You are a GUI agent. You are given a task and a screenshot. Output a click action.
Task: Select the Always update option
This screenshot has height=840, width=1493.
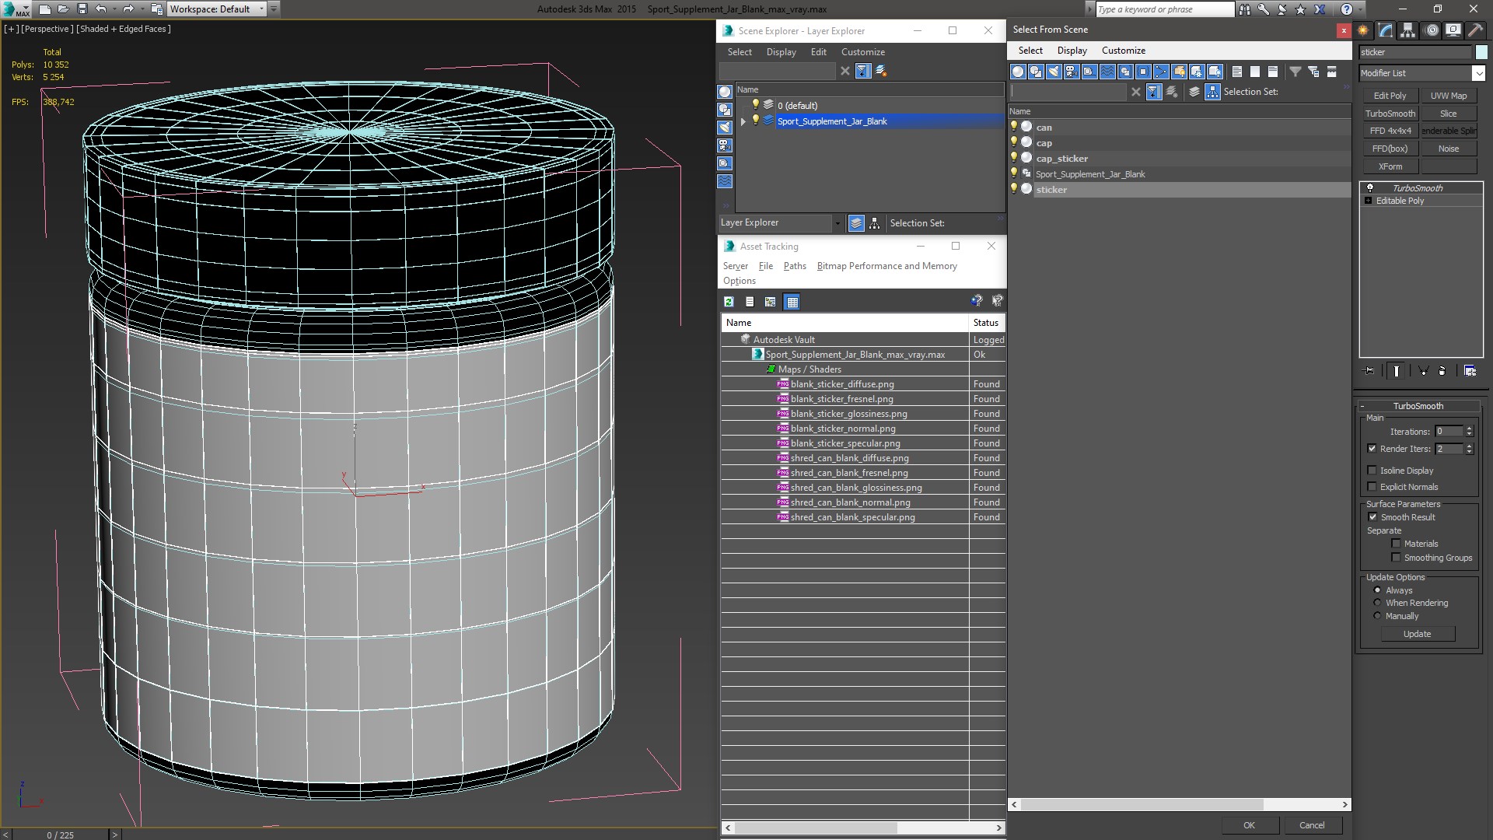(x=1377, y=590)
